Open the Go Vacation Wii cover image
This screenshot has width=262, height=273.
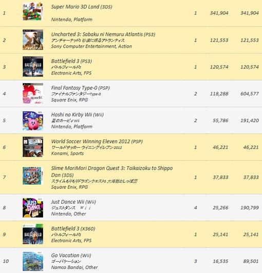(x=33, y=261)
